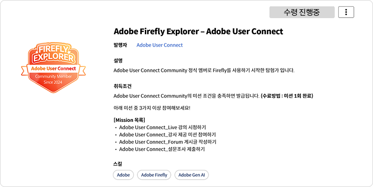373x187 pixels.
Task: Click the 취득조건 section heading
Action: tap(123, 86)
